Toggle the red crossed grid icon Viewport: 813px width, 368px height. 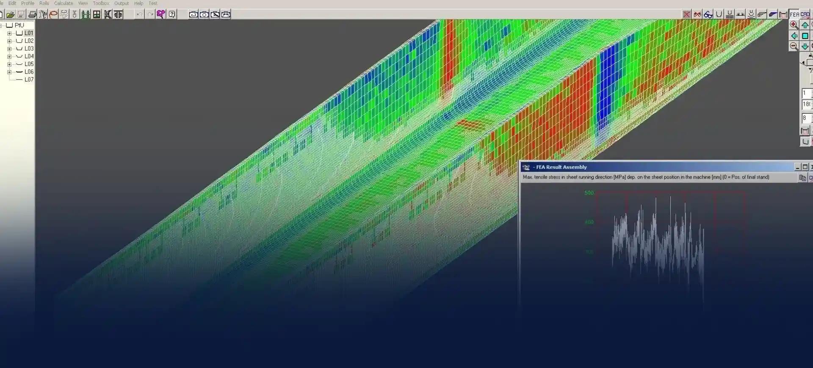(686, 14)
